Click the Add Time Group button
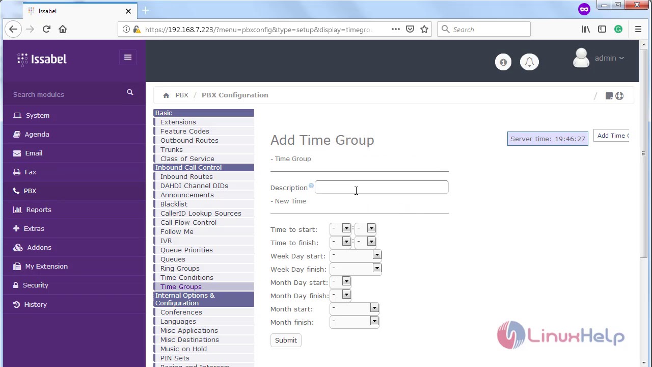The image size is (652, 367). coord(612,136)
